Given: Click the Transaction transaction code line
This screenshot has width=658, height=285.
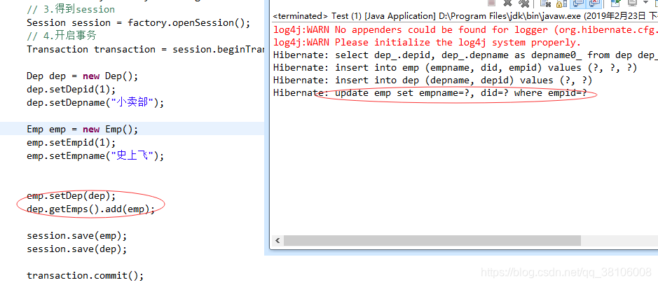Looking at the screenshot, I should coord(145,49).
